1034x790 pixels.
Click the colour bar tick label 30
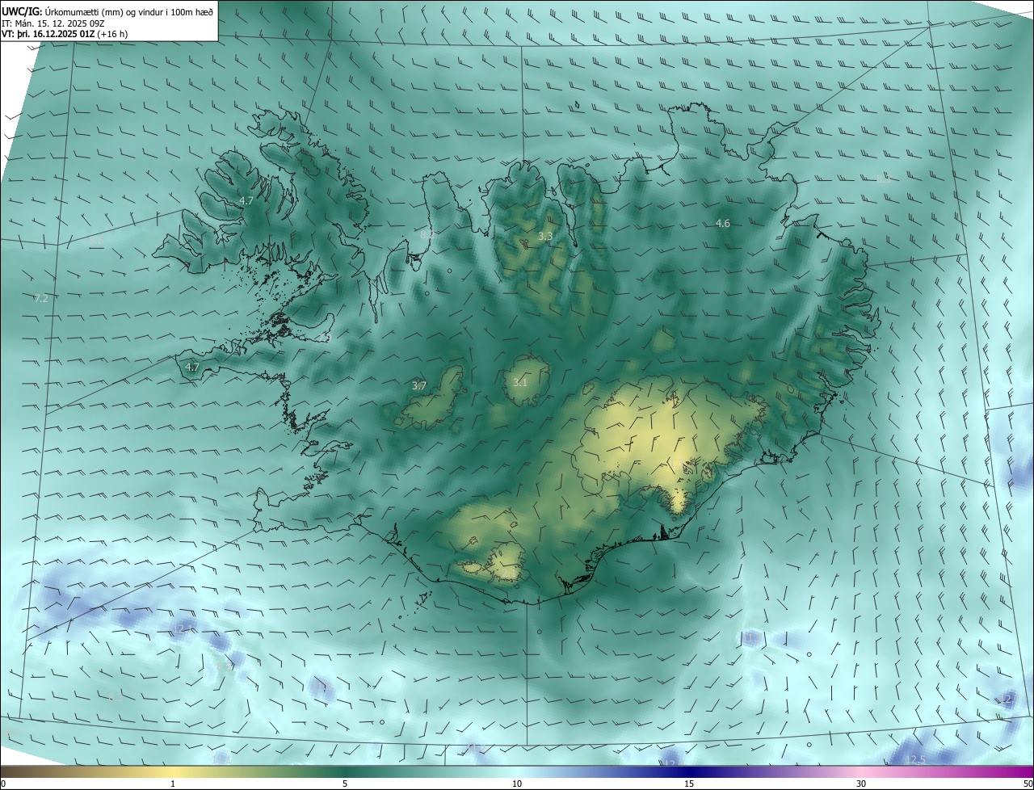861,784
